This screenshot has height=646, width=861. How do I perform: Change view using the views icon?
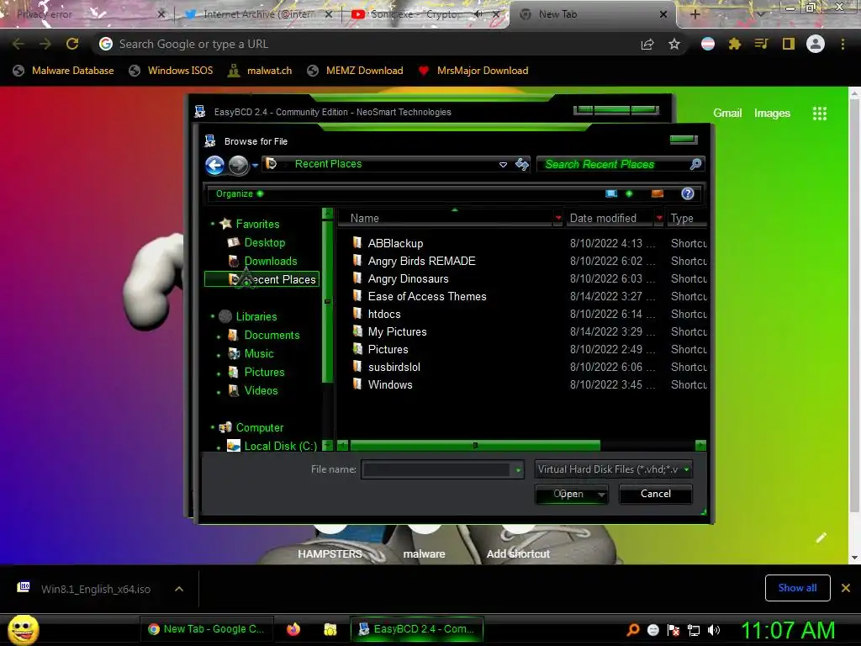(611, 193)
